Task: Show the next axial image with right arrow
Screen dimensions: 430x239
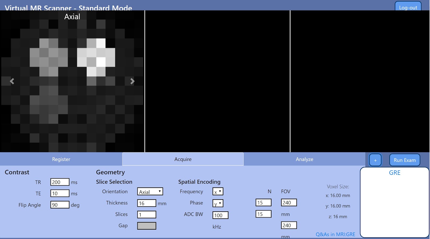Action: pos(132,81)
